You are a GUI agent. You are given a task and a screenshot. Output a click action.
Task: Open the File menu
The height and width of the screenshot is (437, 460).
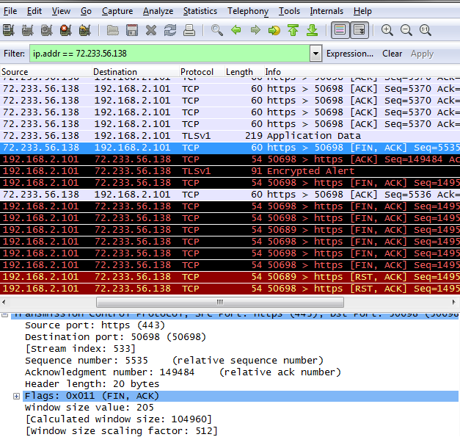point(10,11)
